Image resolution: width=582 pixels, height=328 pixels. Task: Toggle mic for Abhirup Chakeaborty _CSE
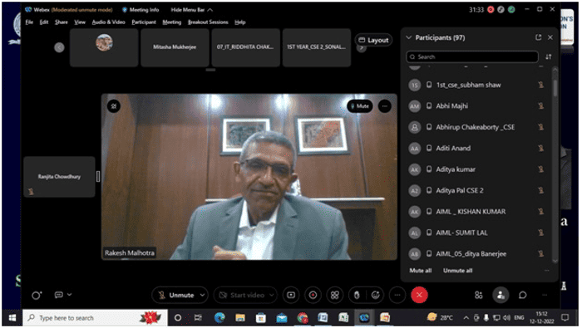pos(540,128)
